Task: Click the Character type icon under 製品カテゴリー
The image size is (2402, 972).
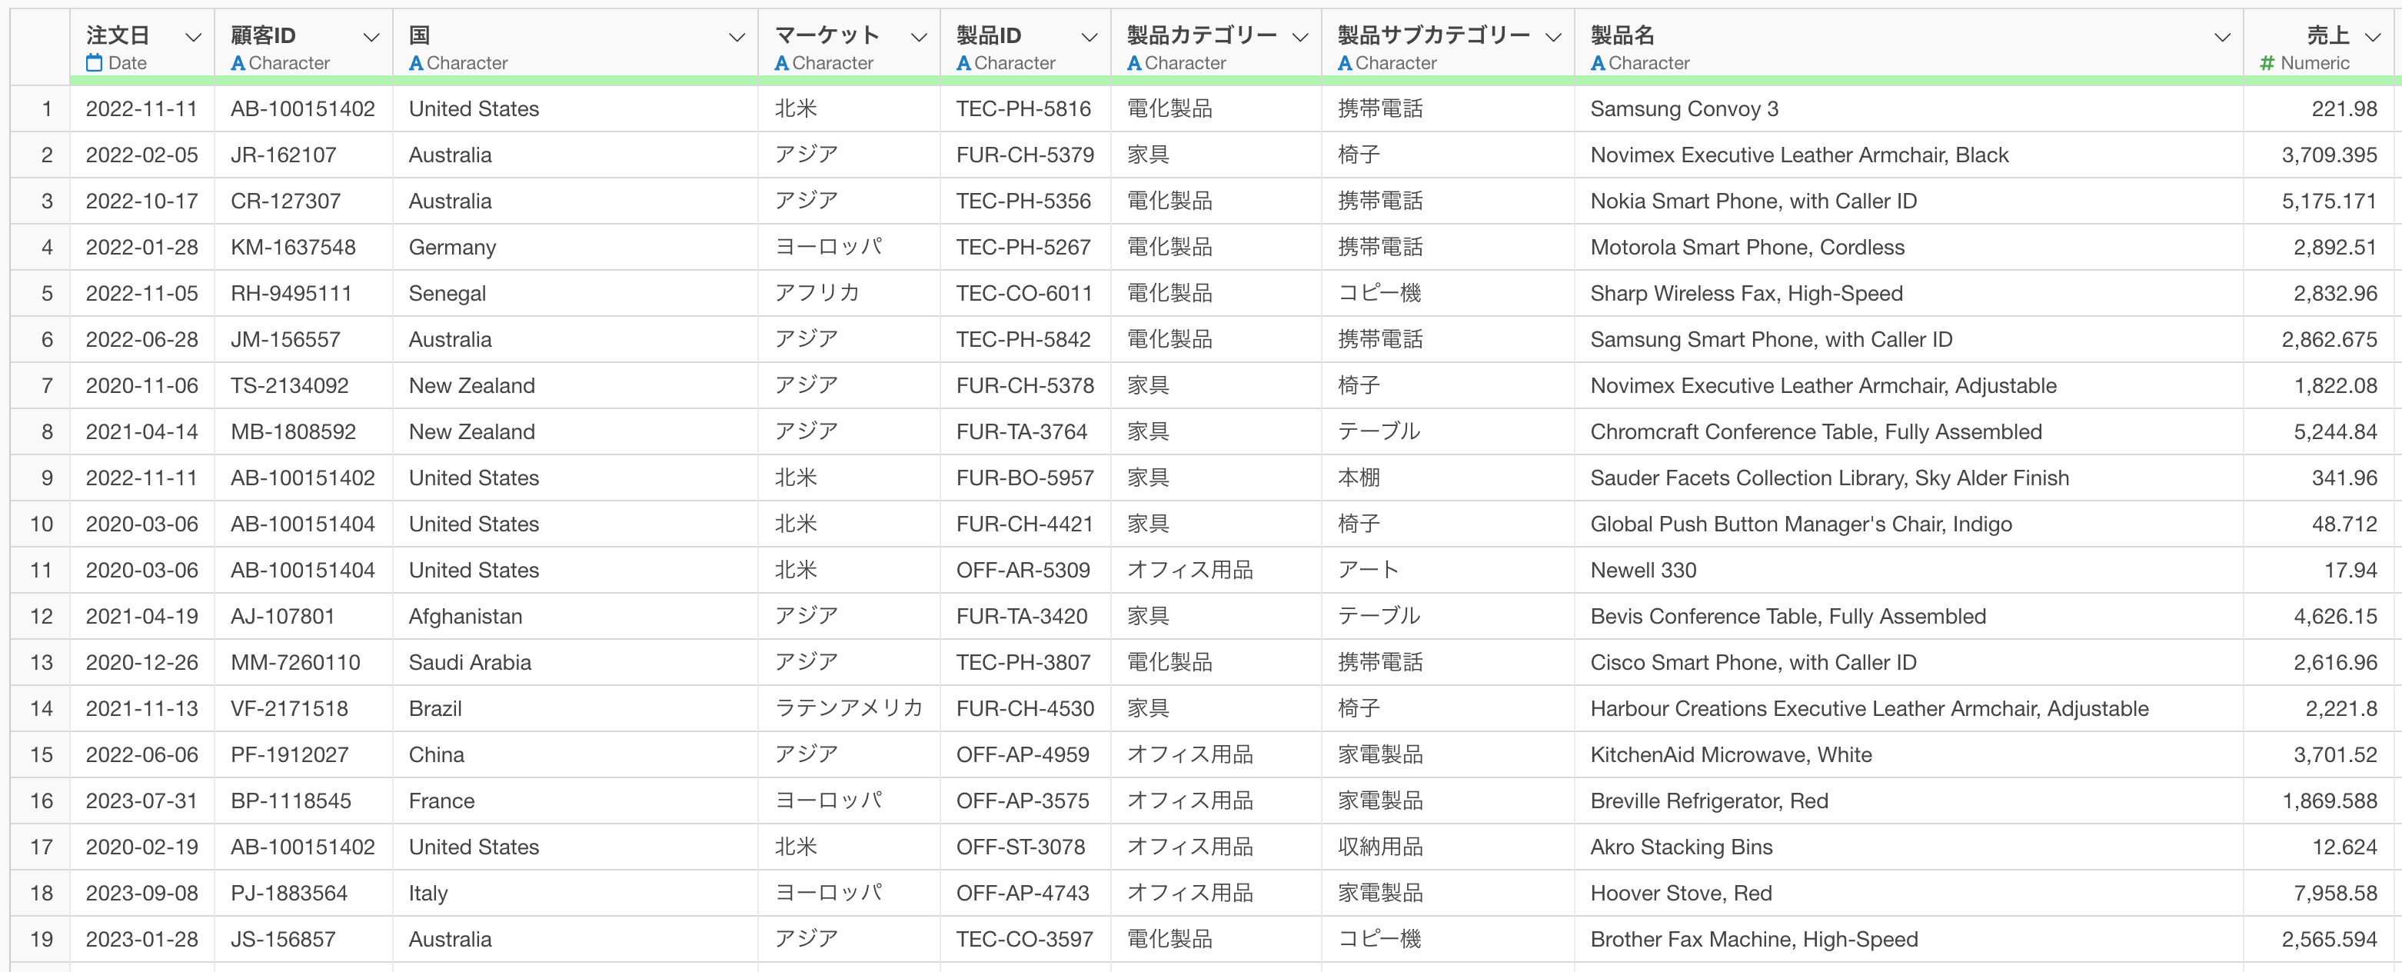Action: (x=1134, y=63)
